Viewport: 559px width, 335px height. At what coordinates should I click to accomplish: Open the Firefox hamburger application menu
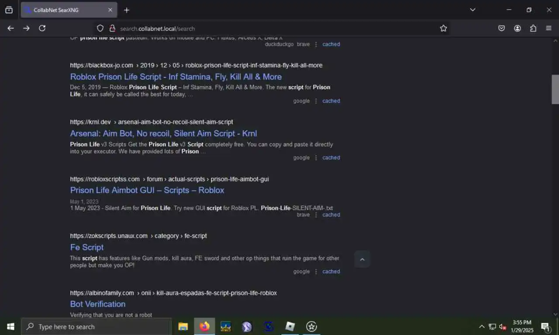(x=549, y=28)
